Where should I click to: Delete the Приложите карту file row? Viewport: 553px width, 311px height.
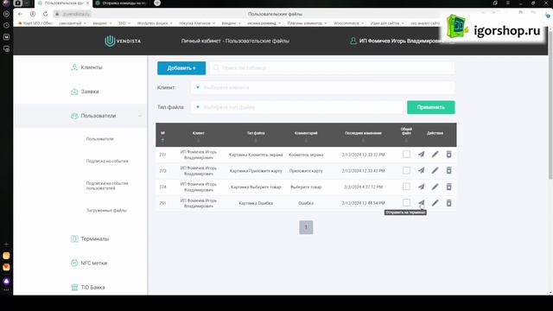point(448,171)
